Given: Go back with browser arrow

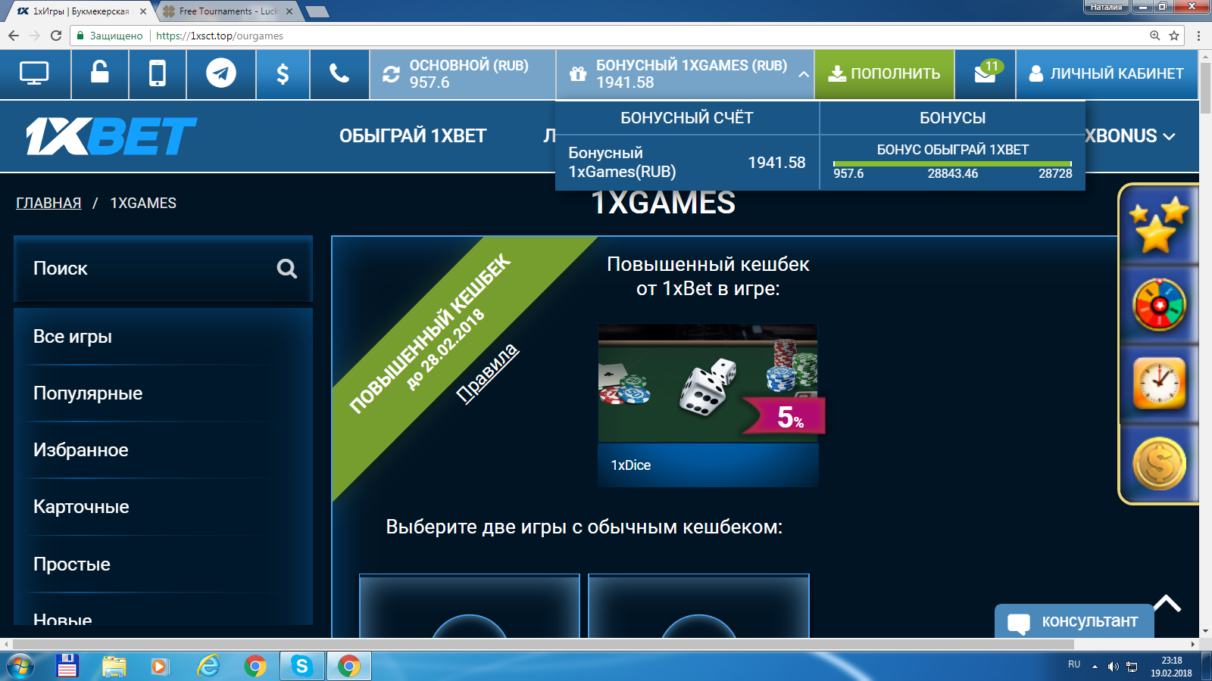Looking at the screenshot, I should tap(14, 36).
